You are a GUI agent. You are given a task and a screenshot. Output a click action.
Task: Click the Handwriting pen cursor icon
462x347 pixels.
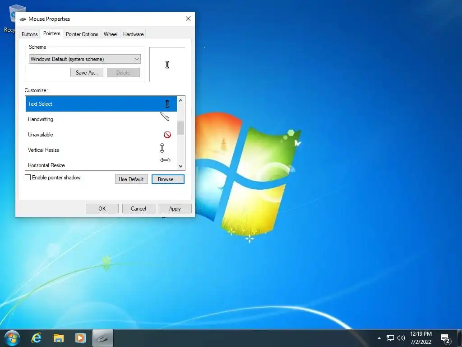[x=165, y=117]
